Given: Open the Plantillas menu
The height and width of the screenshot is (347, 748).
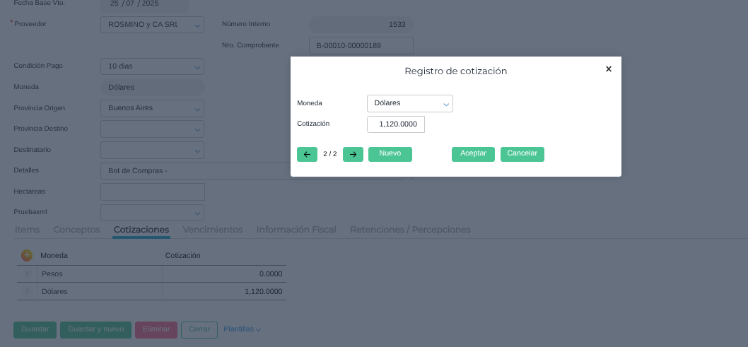Looking at the screenshot, I should [x=242, y=329].
